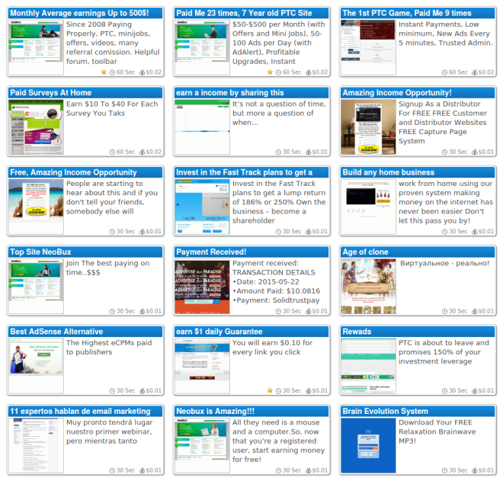Screen dimensions: 503x481
Task: Click the Neobux is Amazing!!! ad title
Action: 215,411
